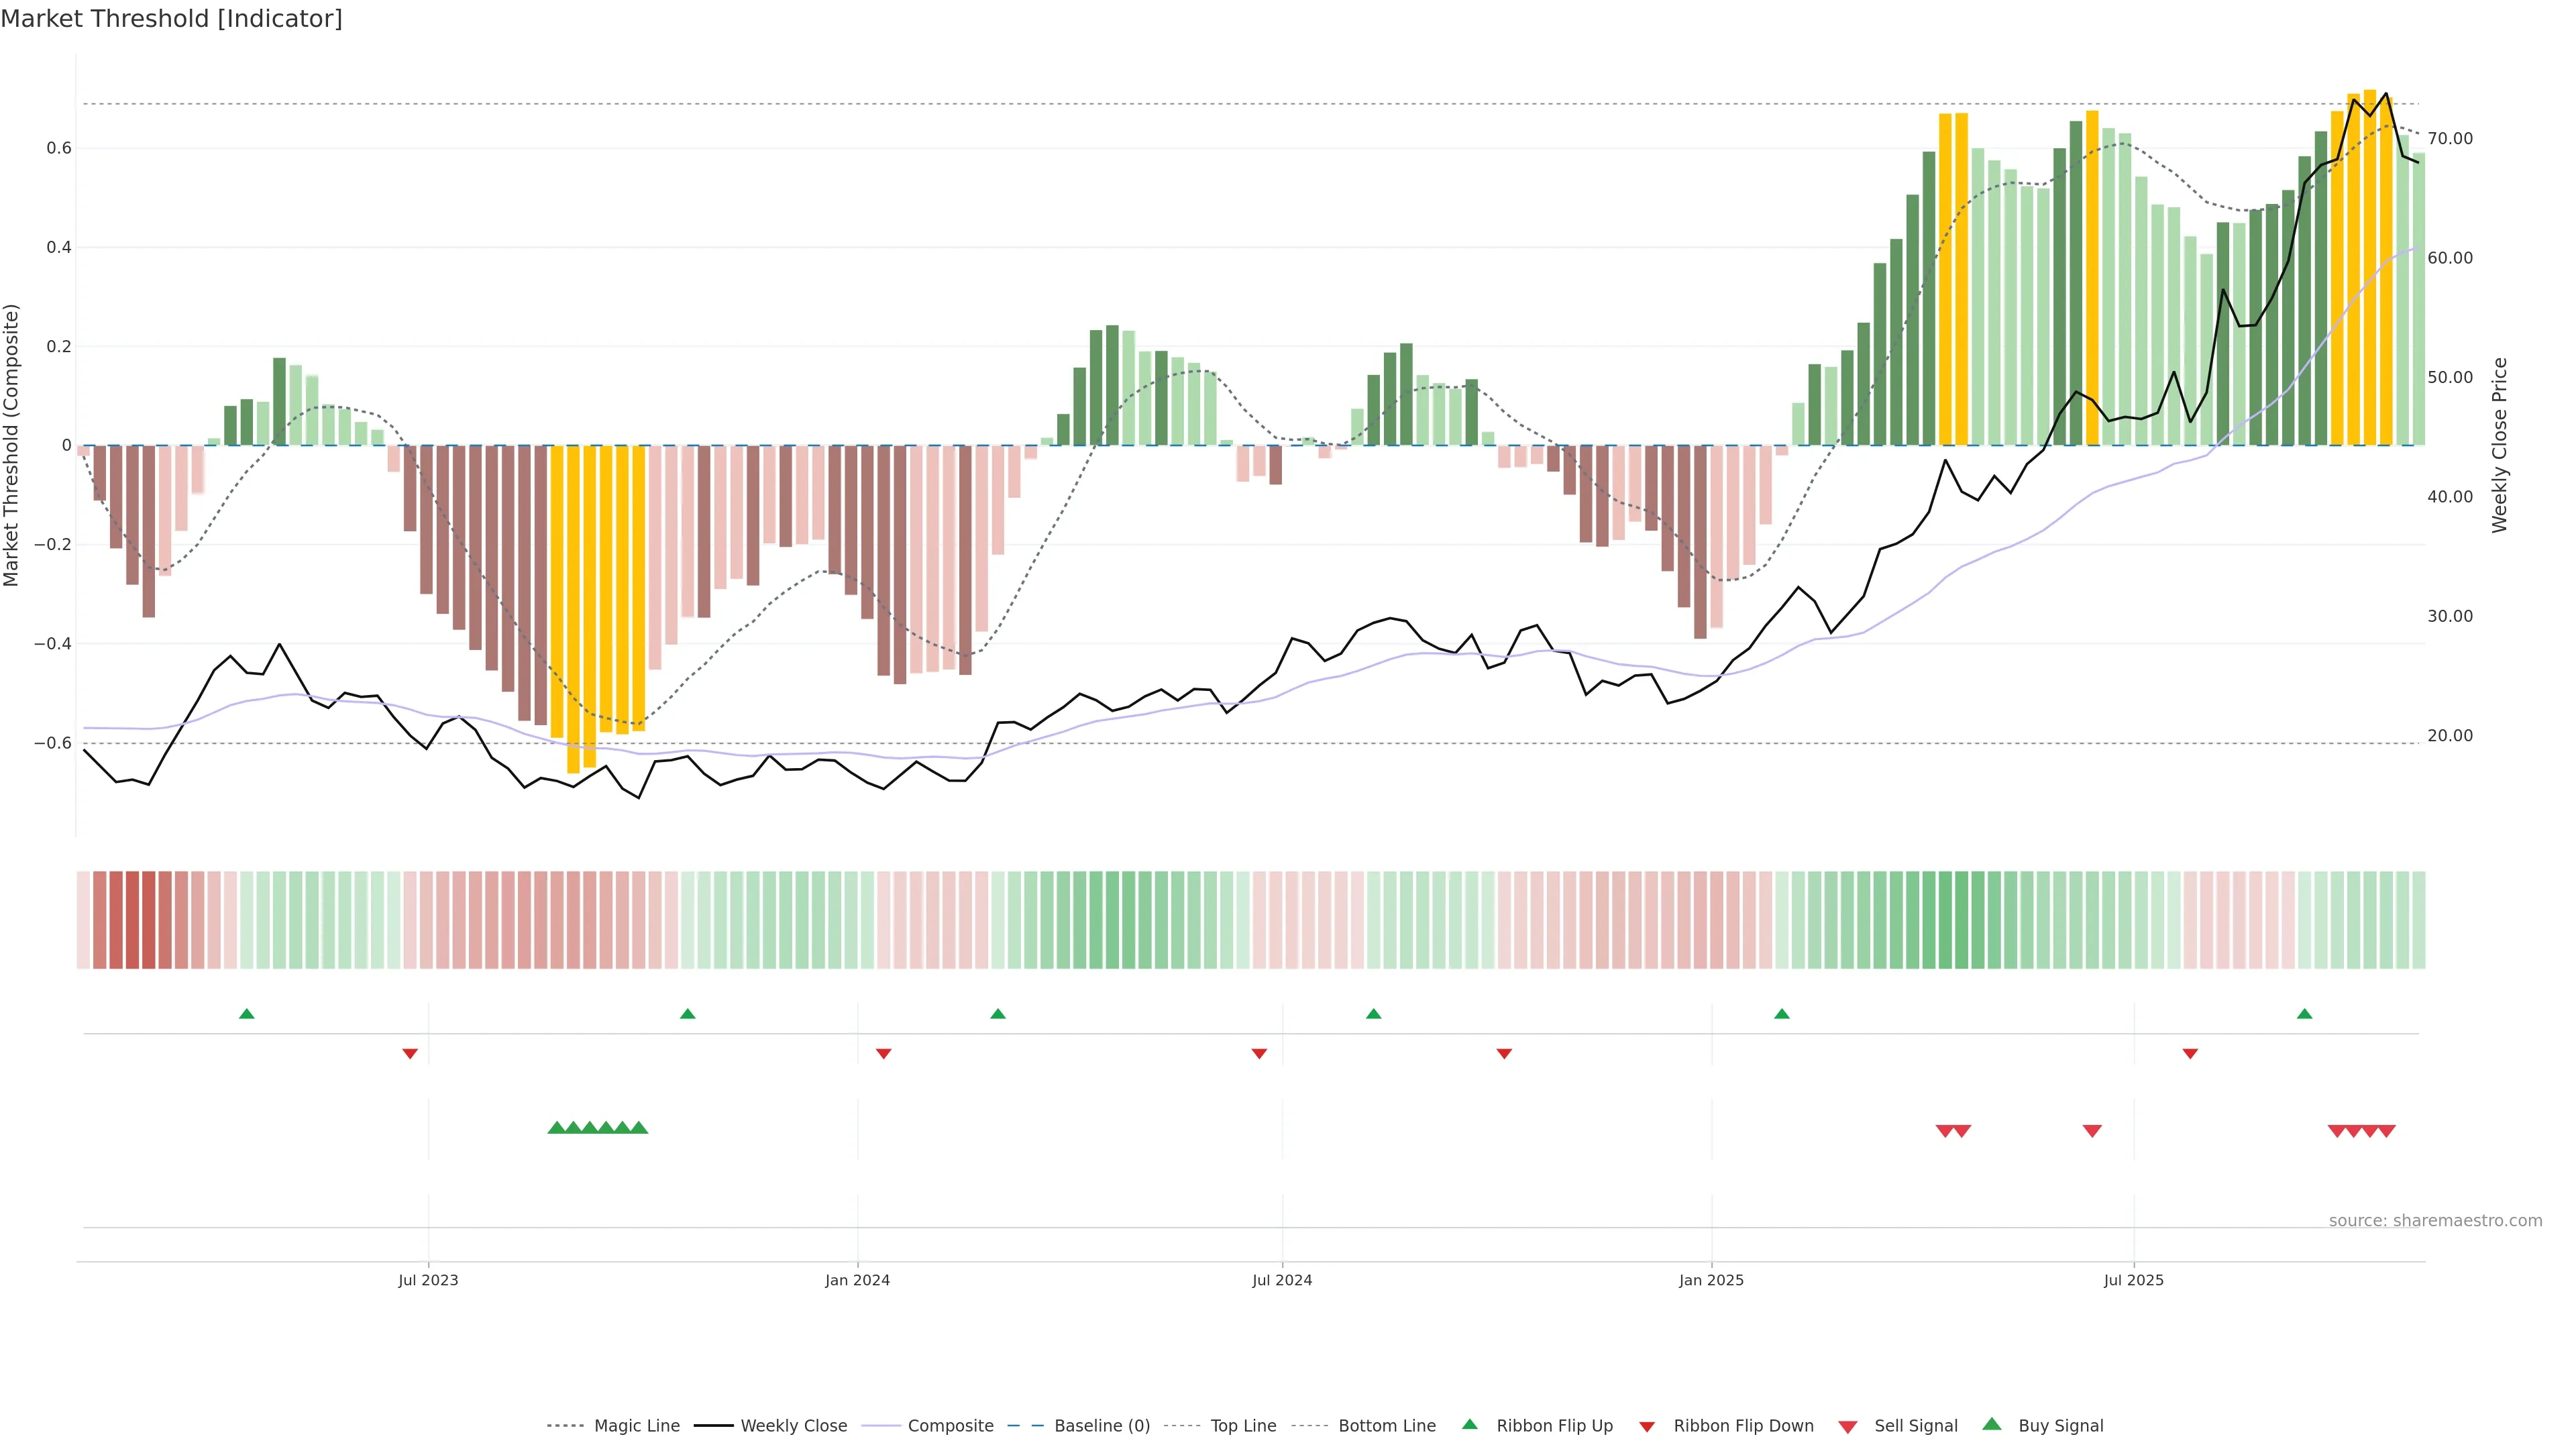
Task: Click the Ribbon Flip Down legend triangle icon
Action: coord(1647,1427)
